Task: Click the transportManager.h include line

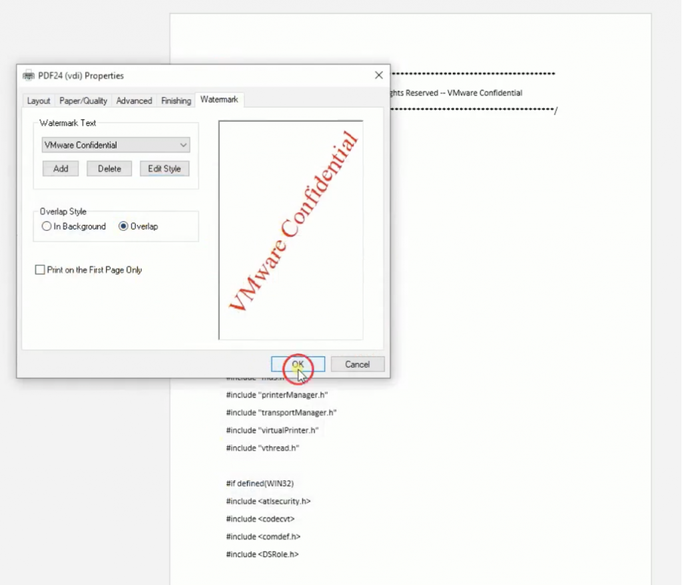Action: tap(282, 413)
